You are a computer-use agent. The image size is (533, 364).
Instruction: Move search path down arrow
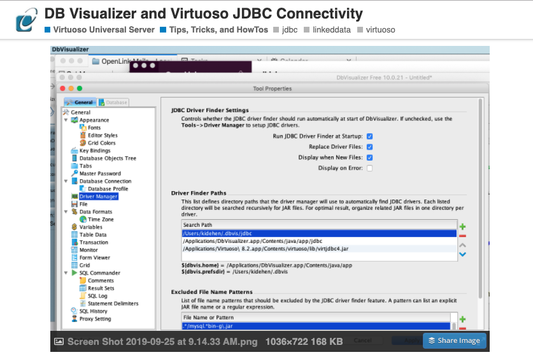coord(463,254)
